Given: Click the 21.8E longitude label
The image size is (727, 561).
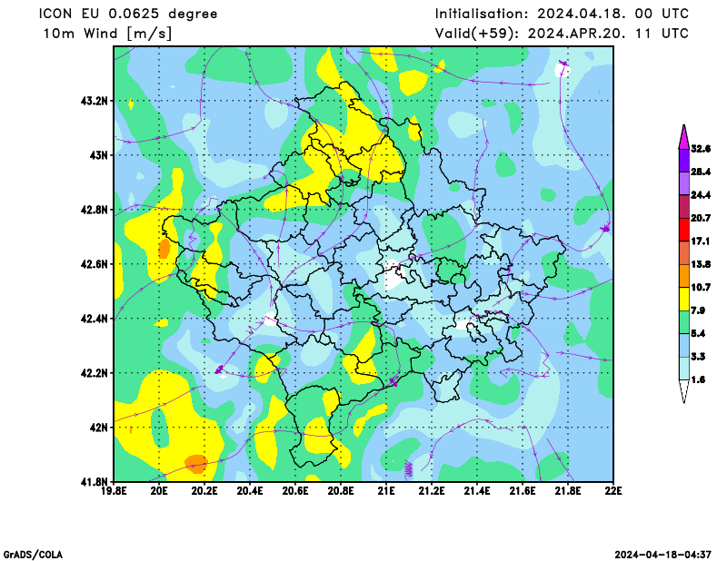Looking at the screenshot, I should click(x=568, y=490).
